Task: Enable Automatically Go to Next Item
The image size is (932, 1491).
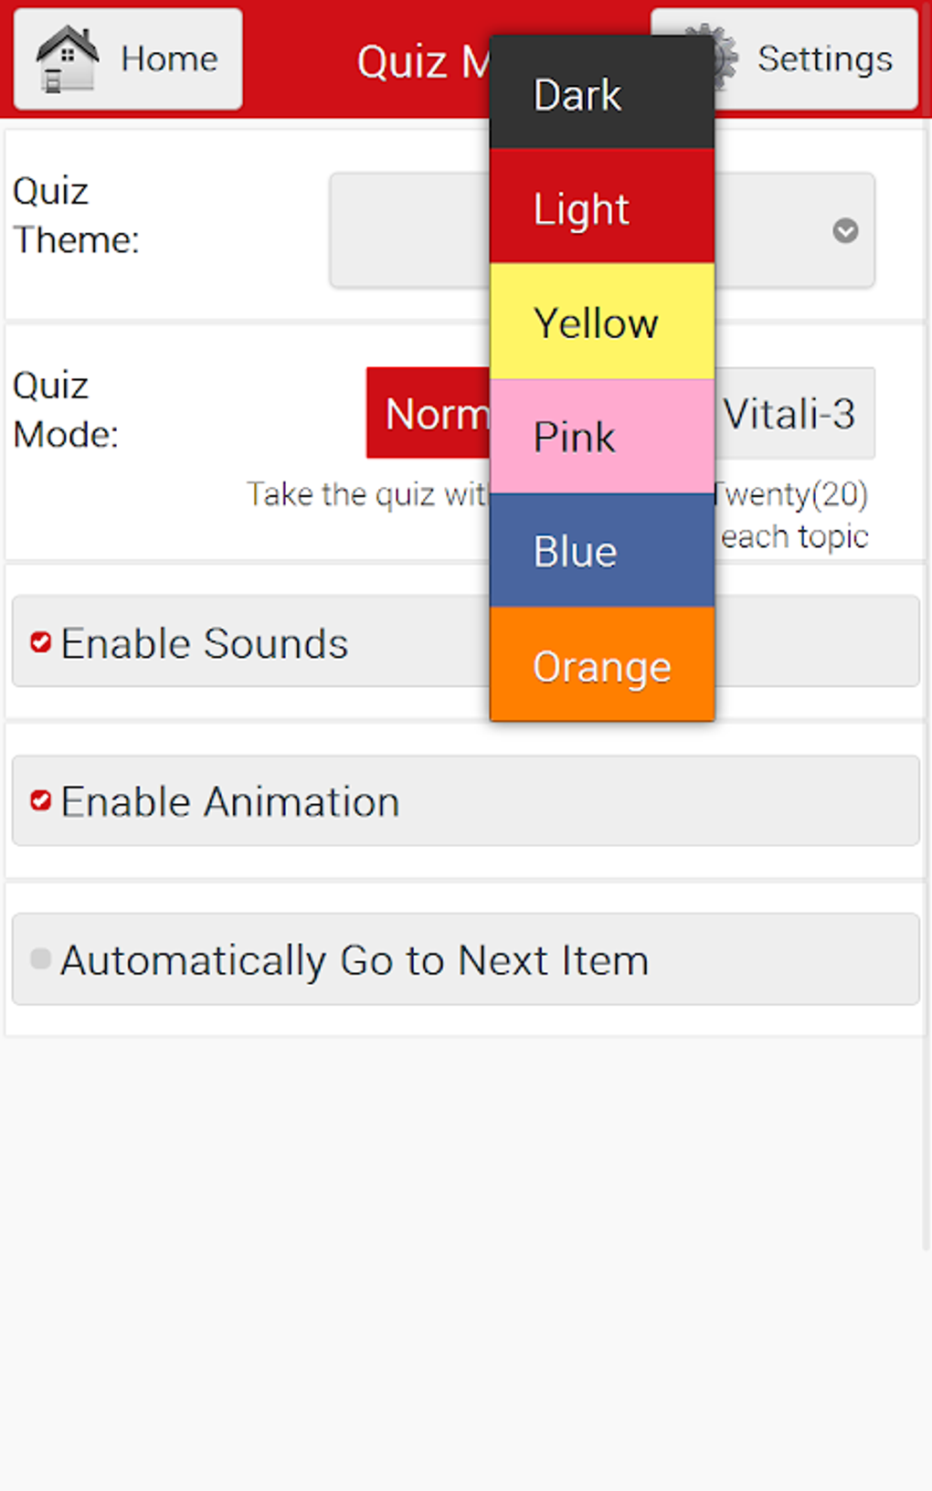Action: pyautogui.click(x=40, y=958)
